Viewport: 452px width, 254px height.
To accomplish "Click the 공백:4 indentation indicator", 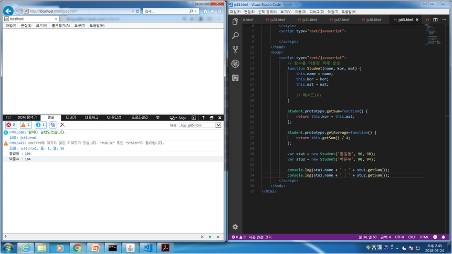I will click(385, 237).
